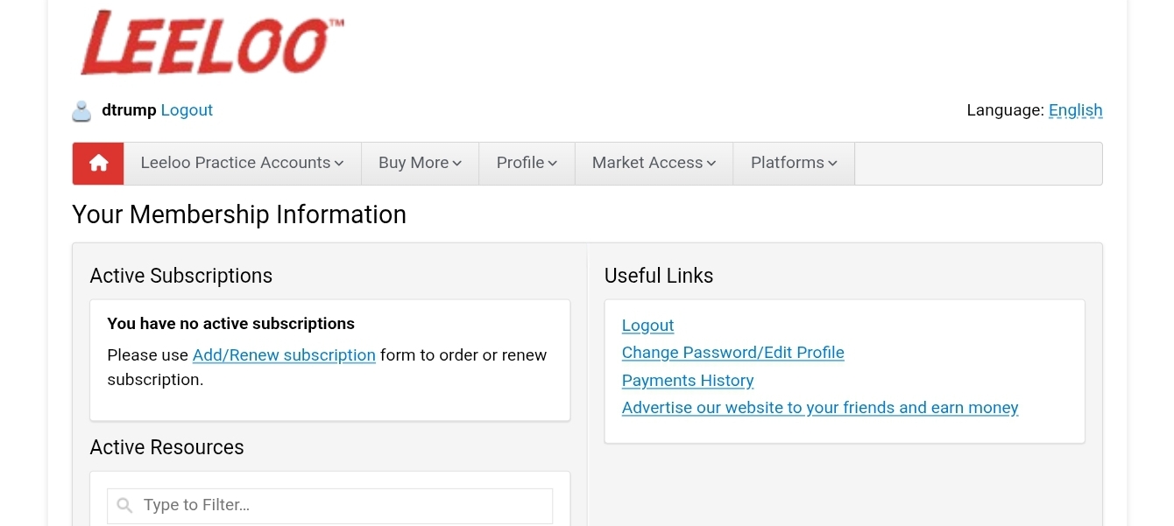Viewport: 1174px width, 526px height.
Task: Open the Market Access menu
Action: pyautogui.click(x=654, y=164)
